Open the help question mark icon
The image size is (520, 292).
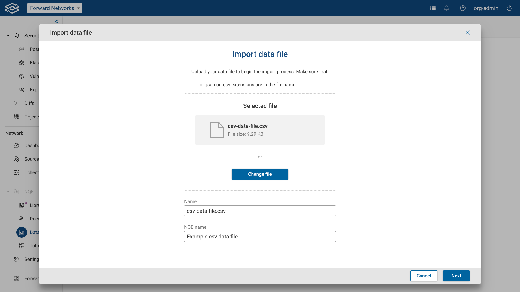coord(463,8)
